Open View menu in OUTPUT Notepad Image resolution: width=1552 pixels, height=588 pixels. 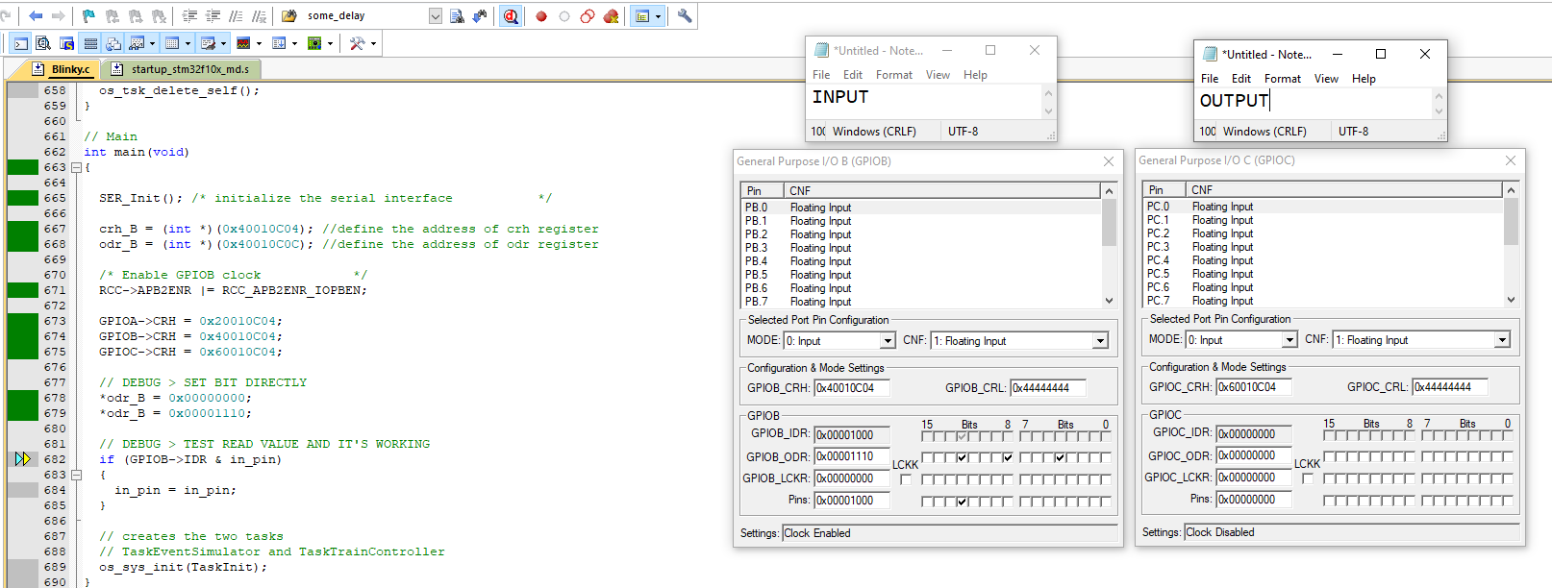coord(1326,79)
